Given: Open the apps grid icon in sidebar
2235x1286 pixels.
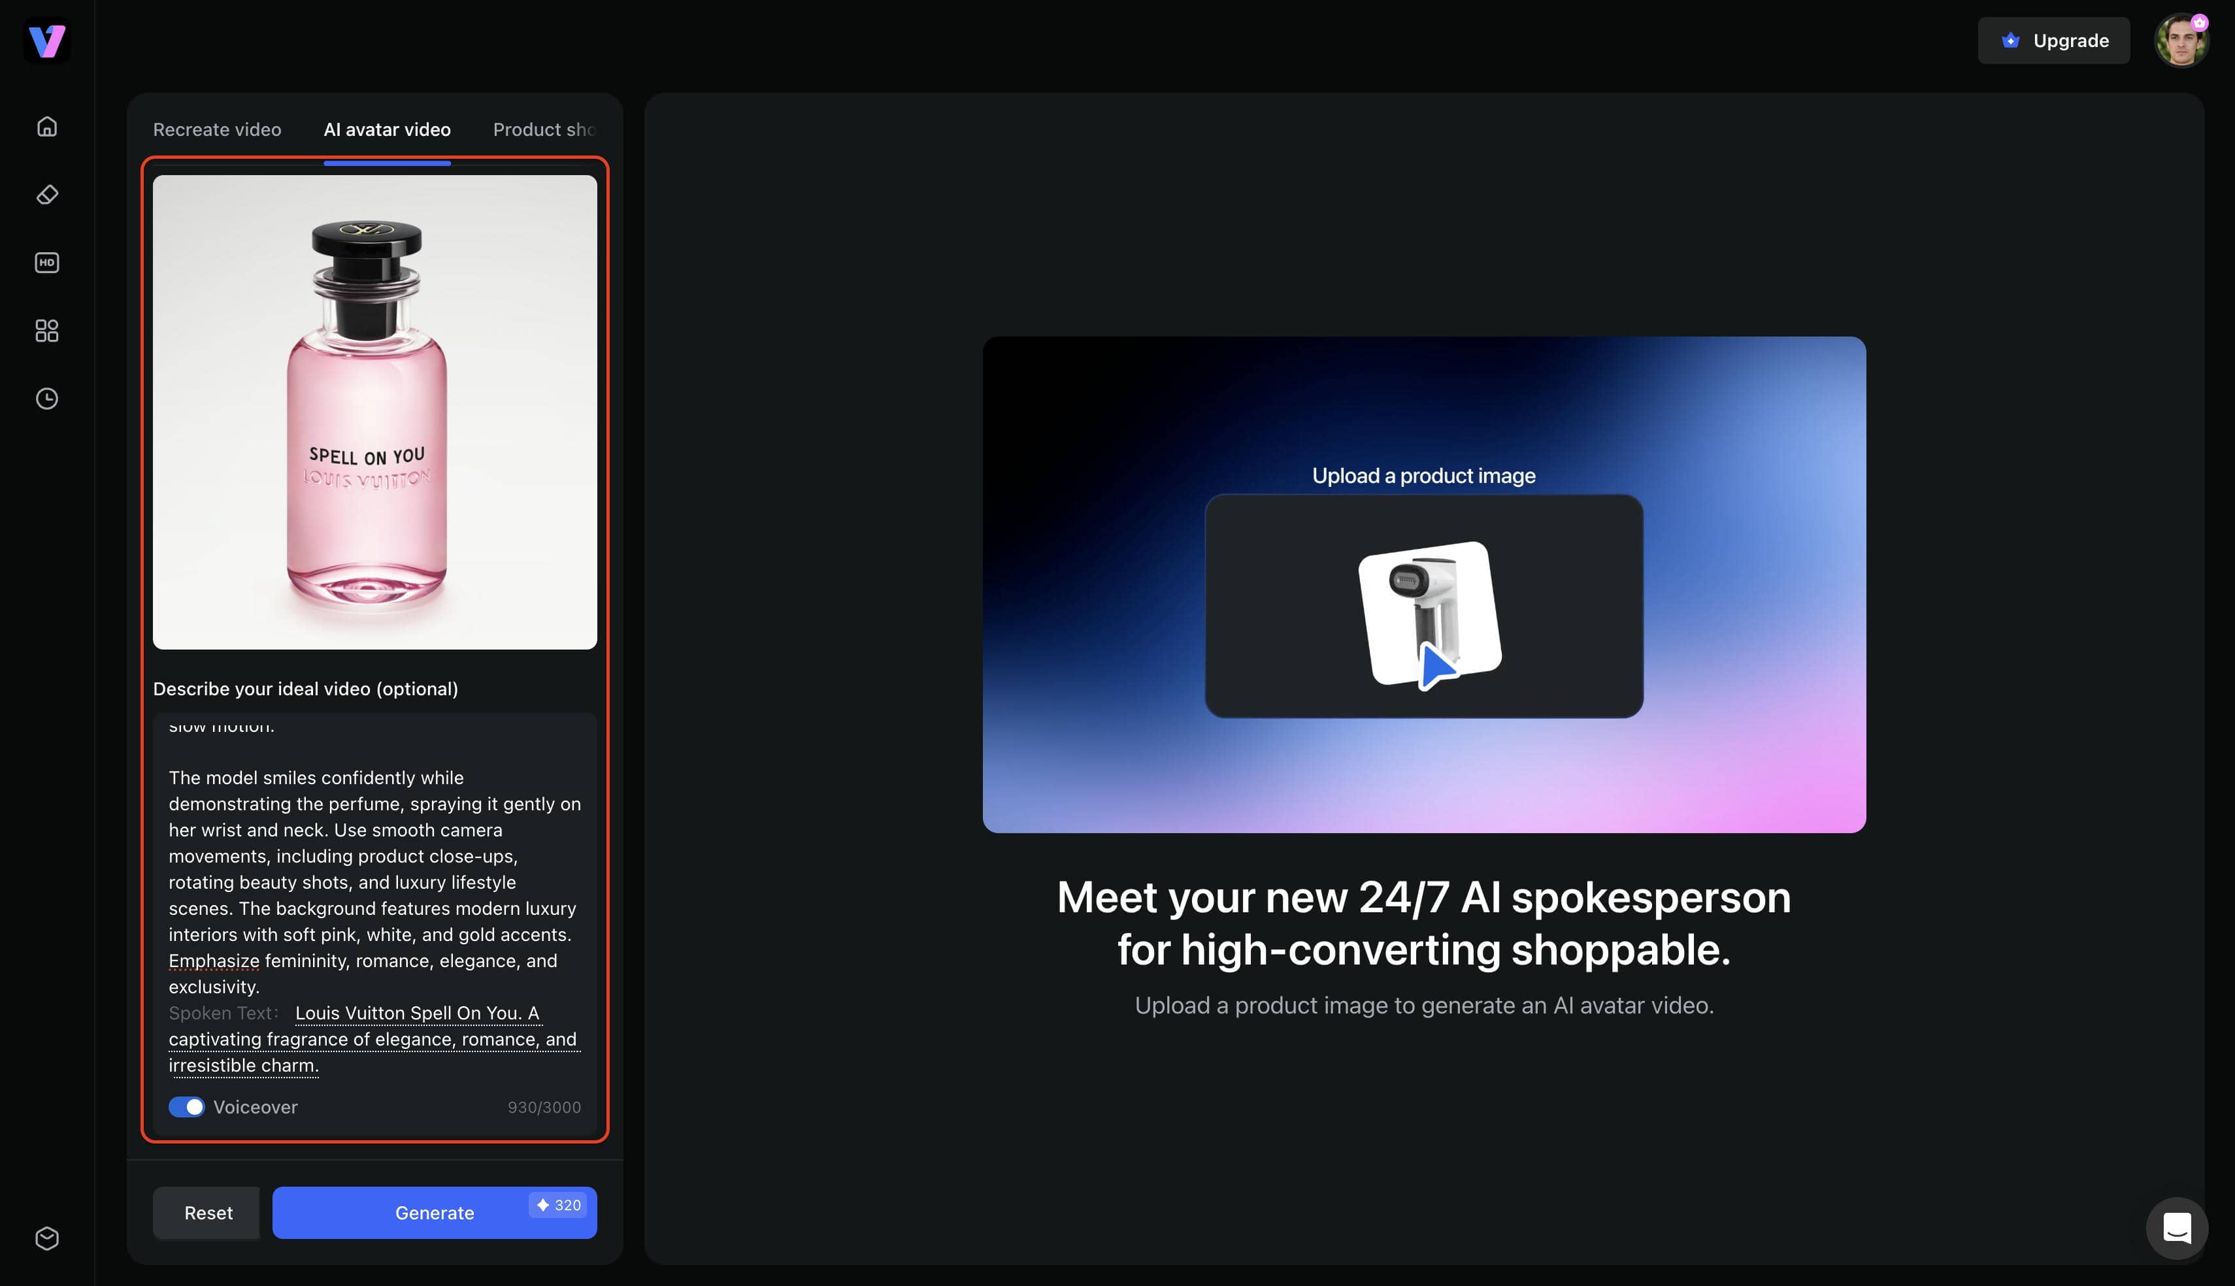Looking at the screenshot, I should 47,331.
